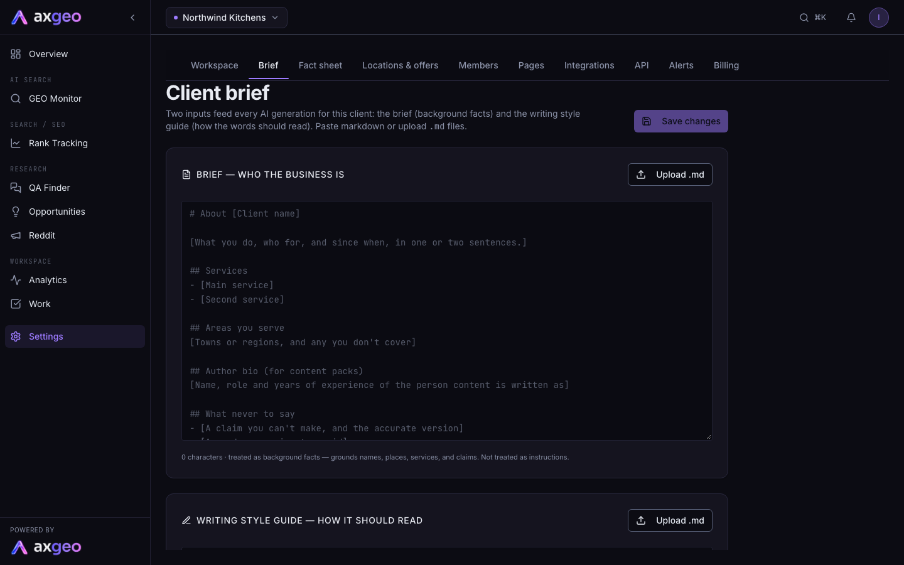Click the axgeo logo under Powered by

[46, 547]
